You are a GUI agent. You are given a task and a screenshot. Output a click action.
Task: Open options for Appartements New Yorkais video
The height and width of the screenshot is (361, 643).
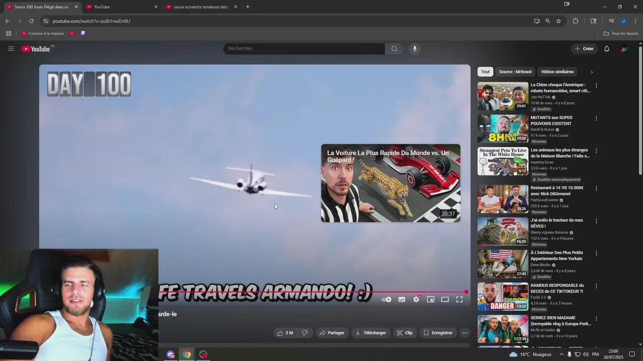[x=596, y=253]
